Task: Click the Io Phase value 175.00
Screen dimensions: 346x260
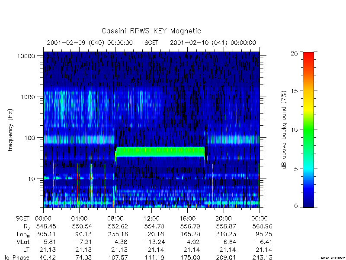Action: 190,257
